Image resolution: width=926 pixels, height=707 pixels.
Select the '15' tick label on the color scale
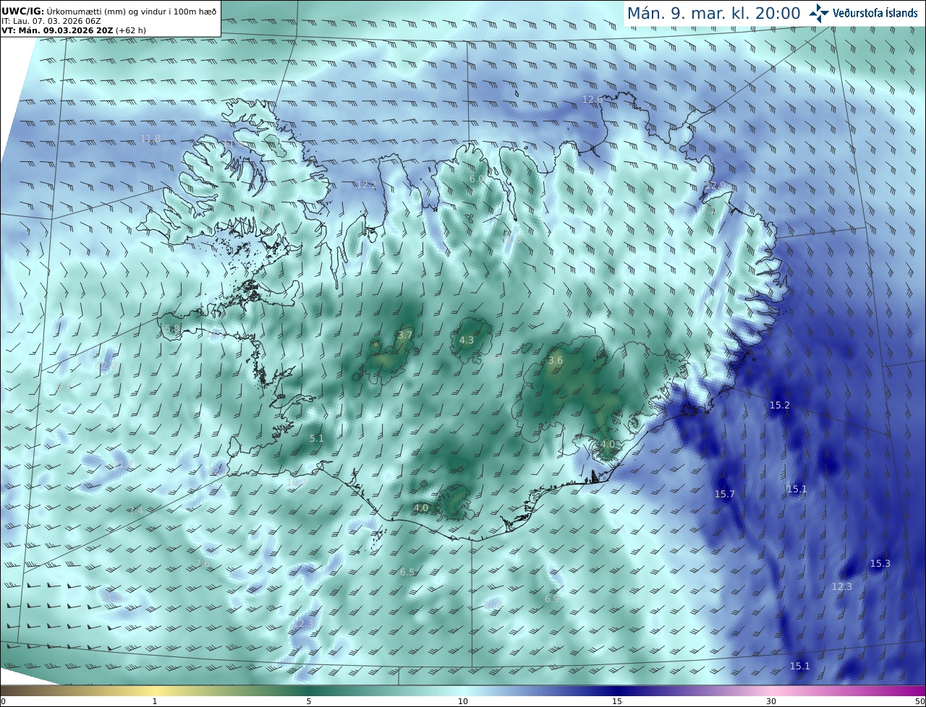tap(617, 701)
